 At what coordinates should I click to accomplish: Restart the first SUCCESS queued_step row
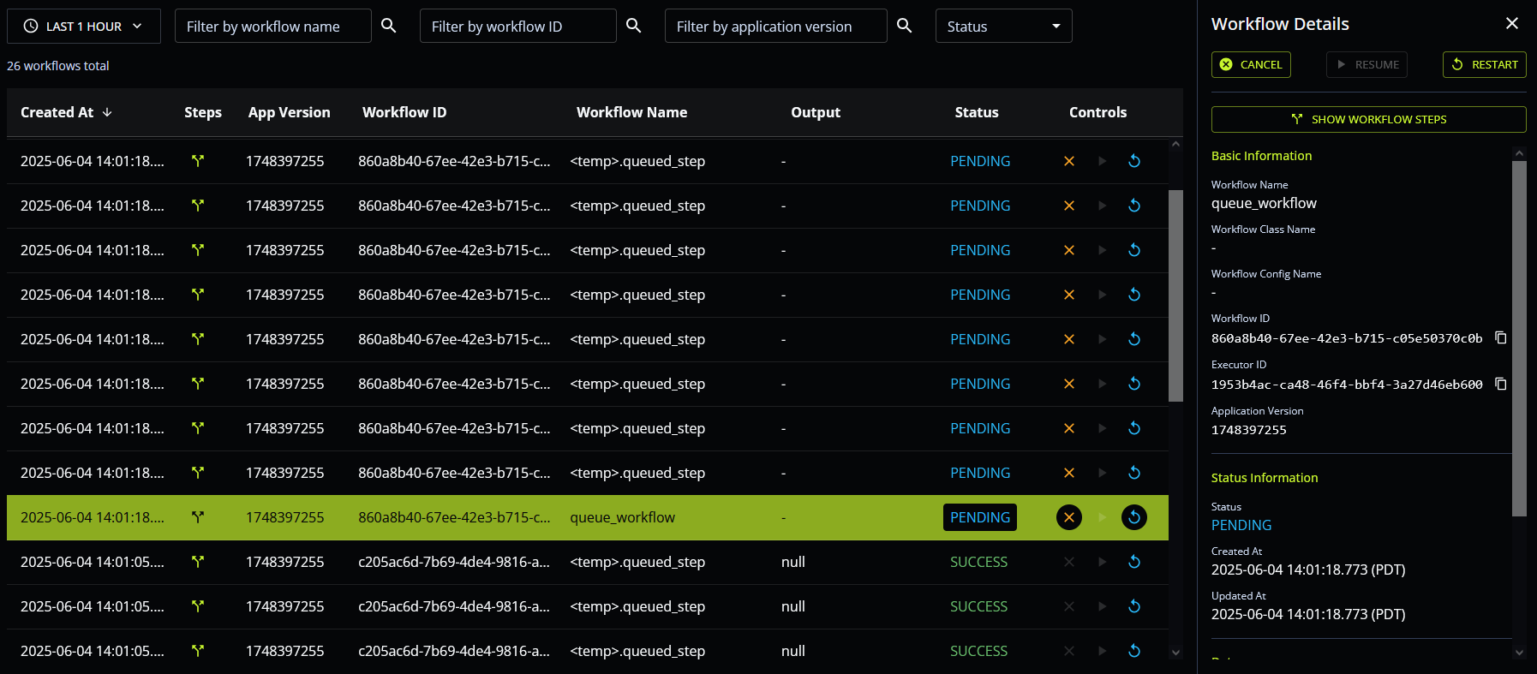[1134, 562]
